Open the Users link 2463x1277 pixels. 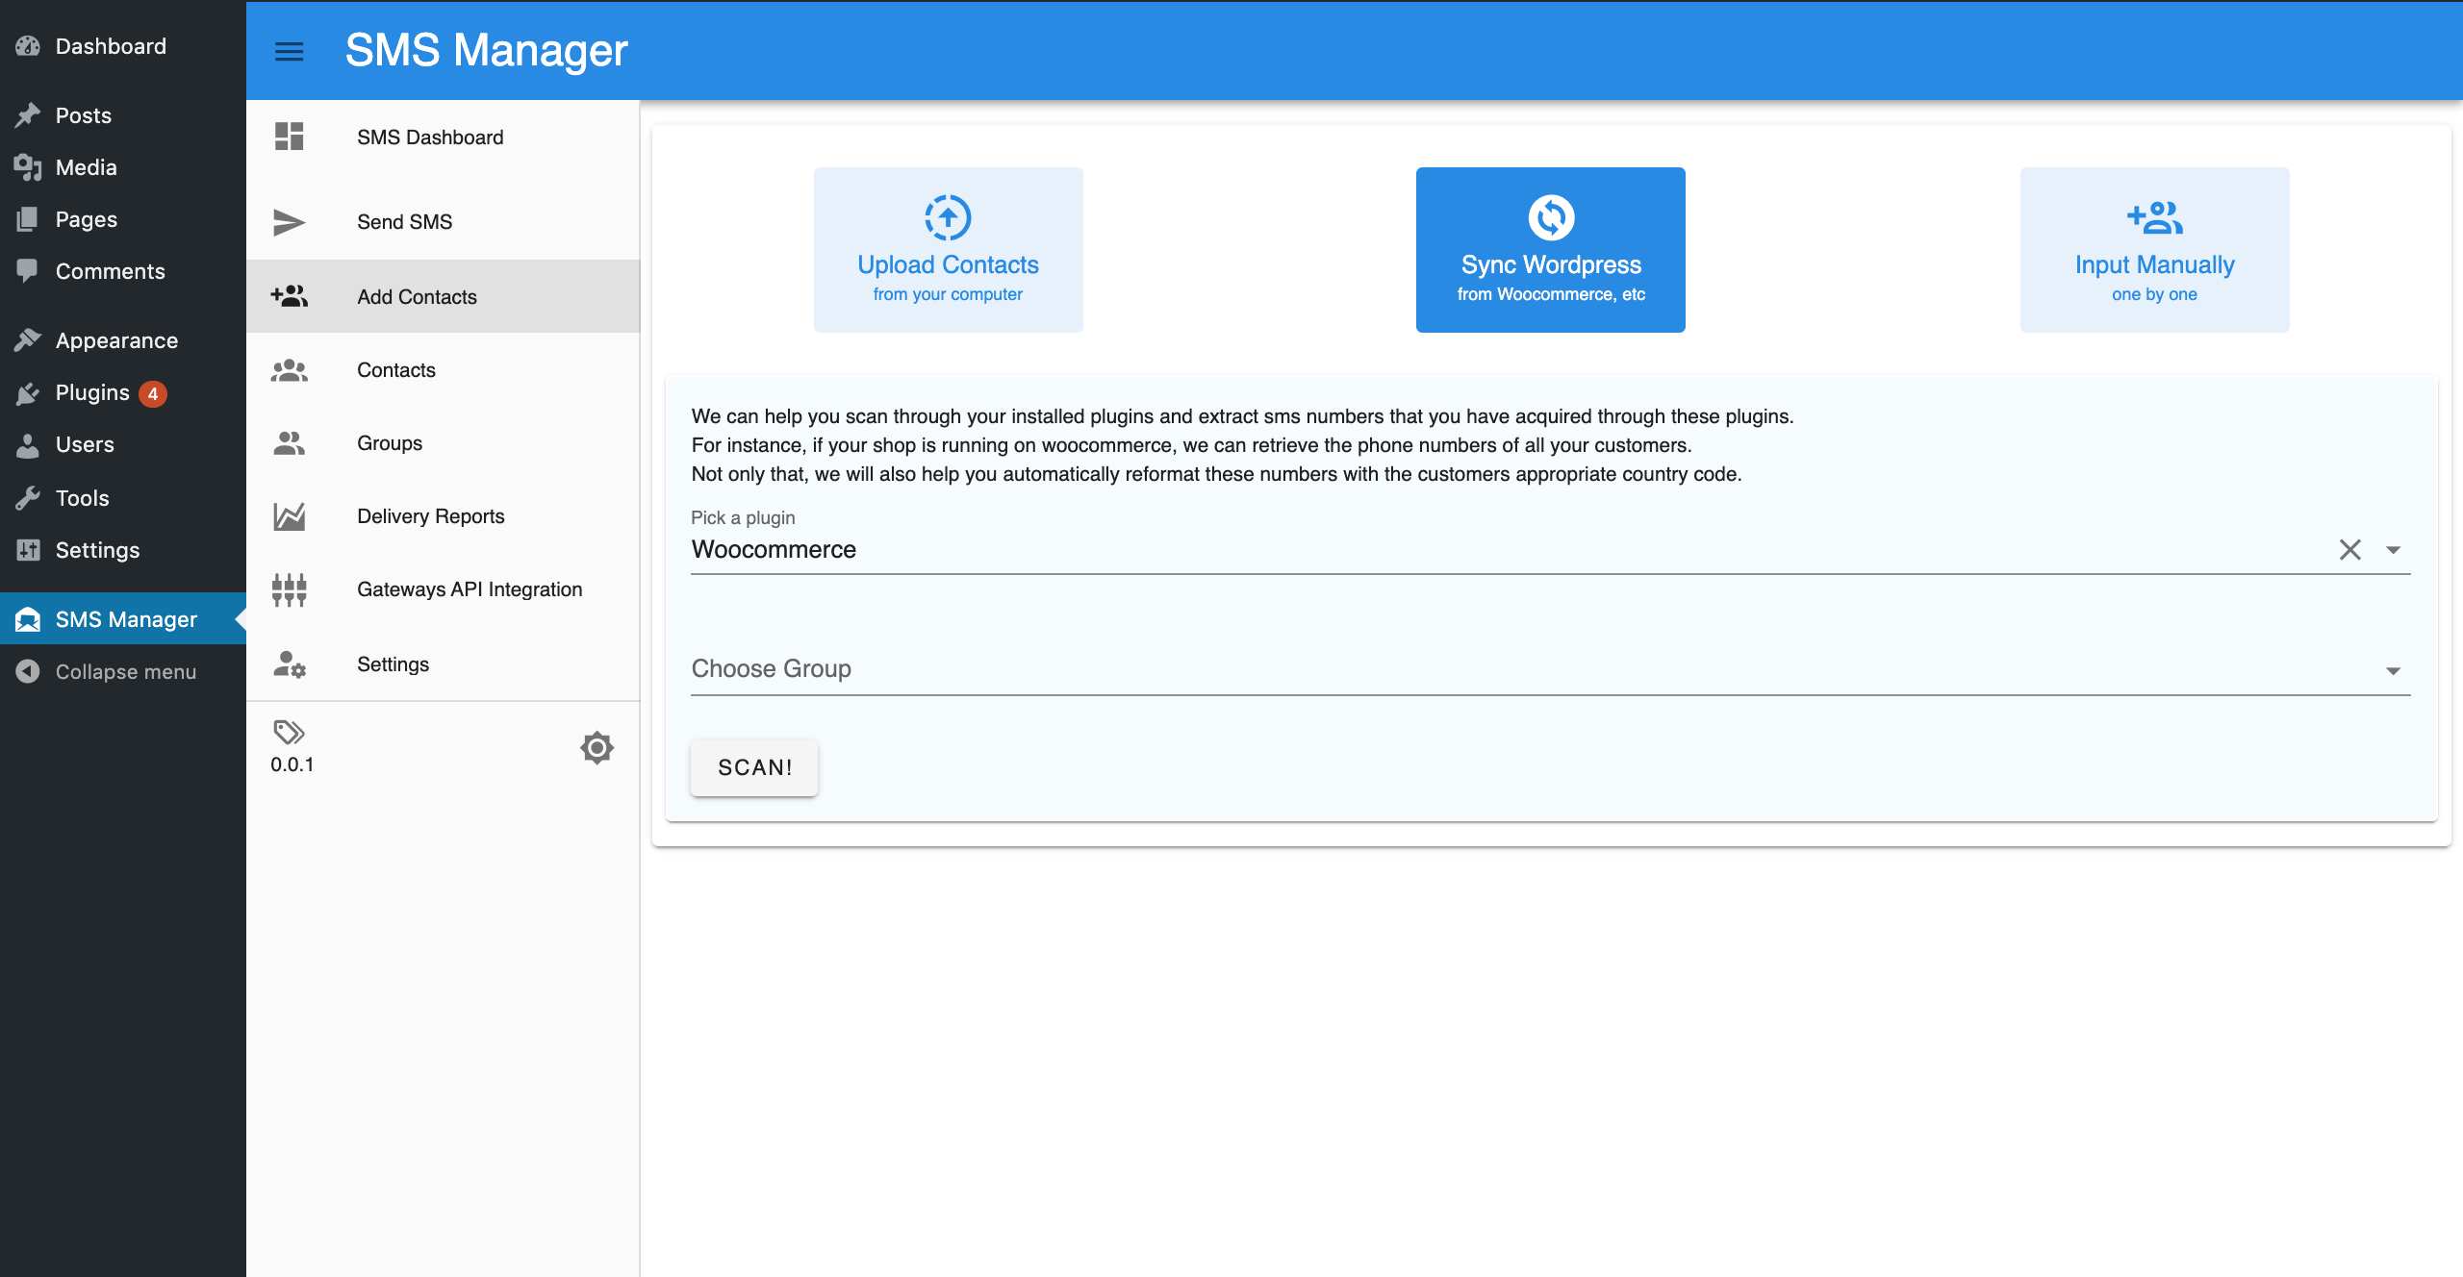pos(85,444)
